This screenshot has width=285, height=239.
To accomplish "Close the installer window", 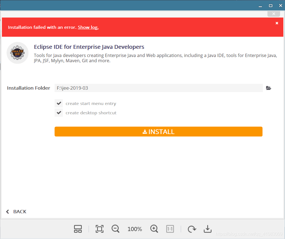I will point(280,6).
